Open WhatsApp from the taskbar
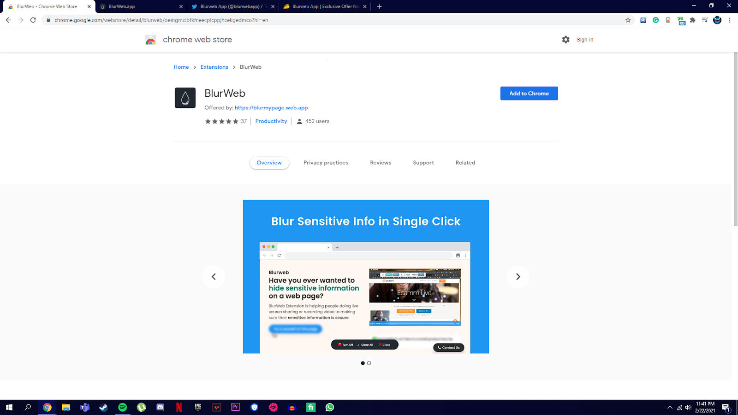 330,407
